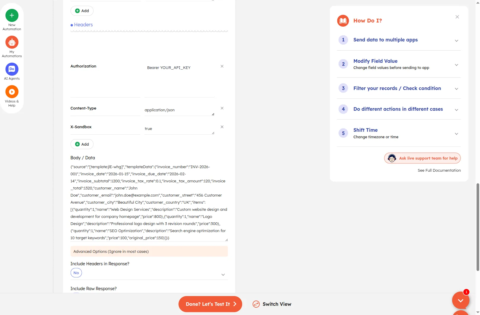Click the Modify Field Value title text
Viewport: 480px width, 315px height.
(375, 61)
